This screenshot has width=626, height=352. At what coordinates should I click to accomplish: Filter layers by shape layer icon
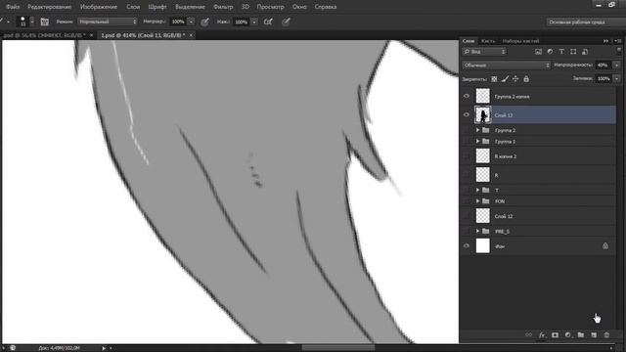573,52
